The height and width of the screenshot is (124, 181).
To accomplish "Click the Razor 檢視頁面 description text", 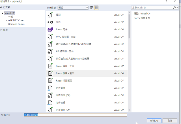I will [142, 18].
